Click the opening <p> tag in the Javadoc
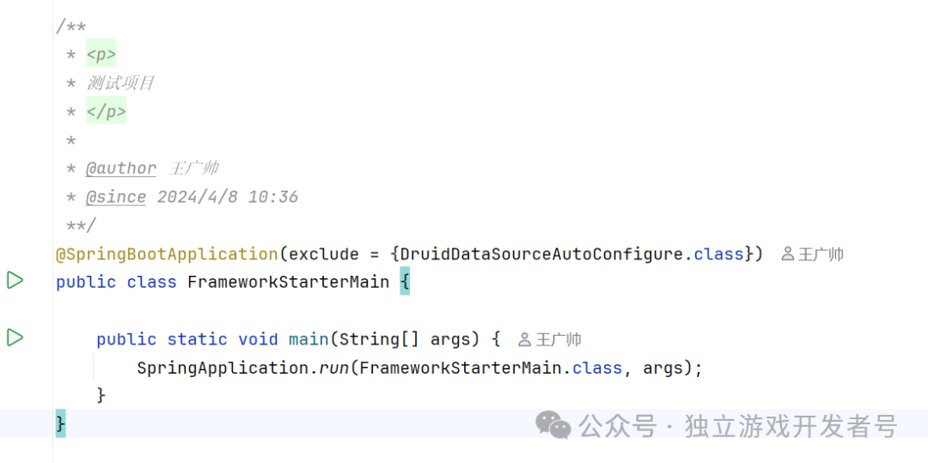This screenshot has width=928, height=463. click(101, 55)
